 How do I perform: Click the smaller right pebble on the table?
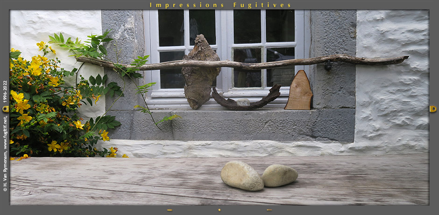[x=279, y=175]
